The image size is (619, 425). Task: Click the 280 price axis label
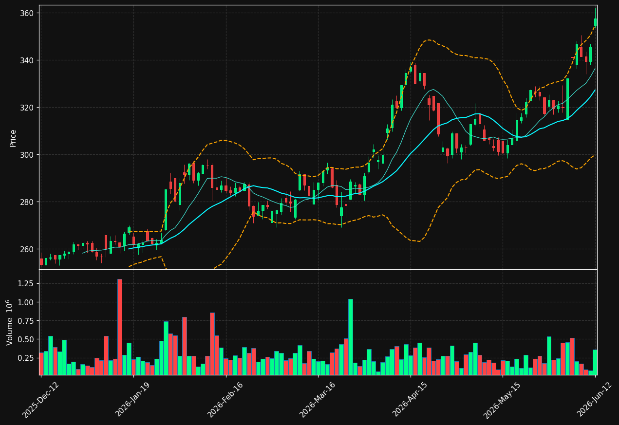(x=27, y=202)
